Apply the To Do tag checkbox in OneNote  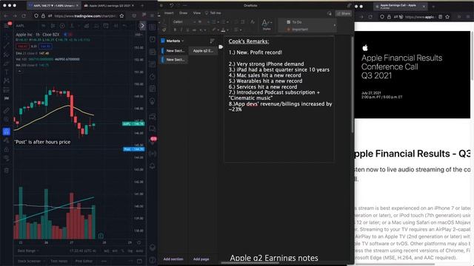pyautogui.click(x=288, y=22)
